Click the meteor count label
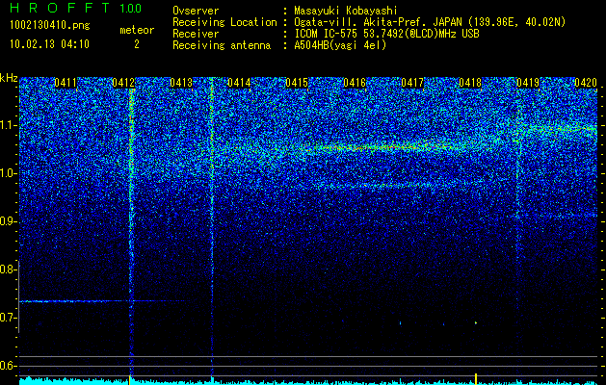606x385 pixels. click(137, 30)
